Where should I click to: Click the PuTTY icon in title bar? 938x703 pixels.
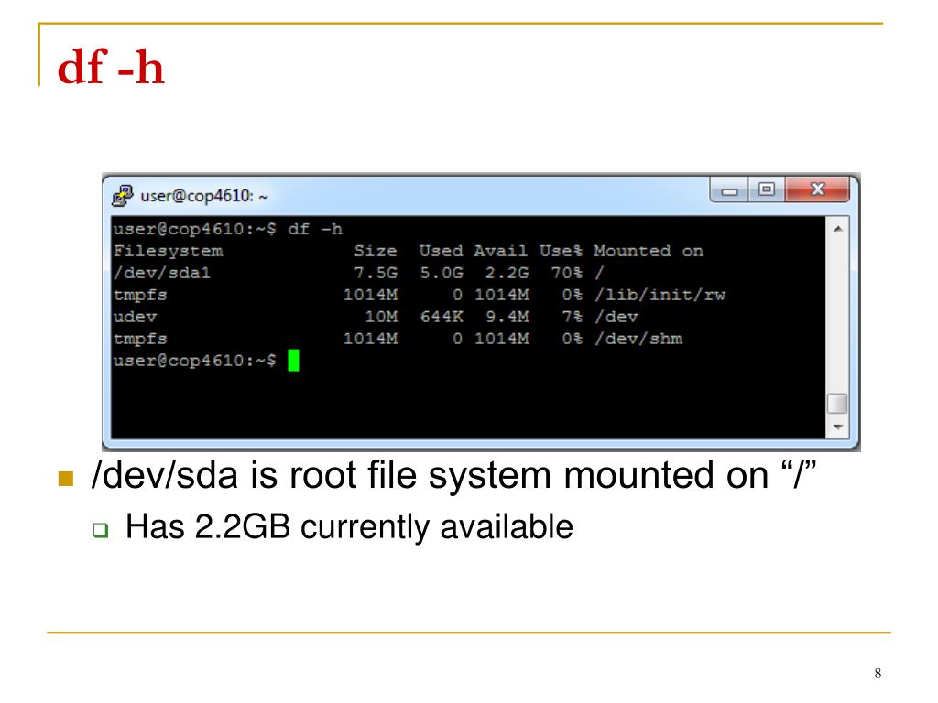pyautogui.click(x=123, y=196)
